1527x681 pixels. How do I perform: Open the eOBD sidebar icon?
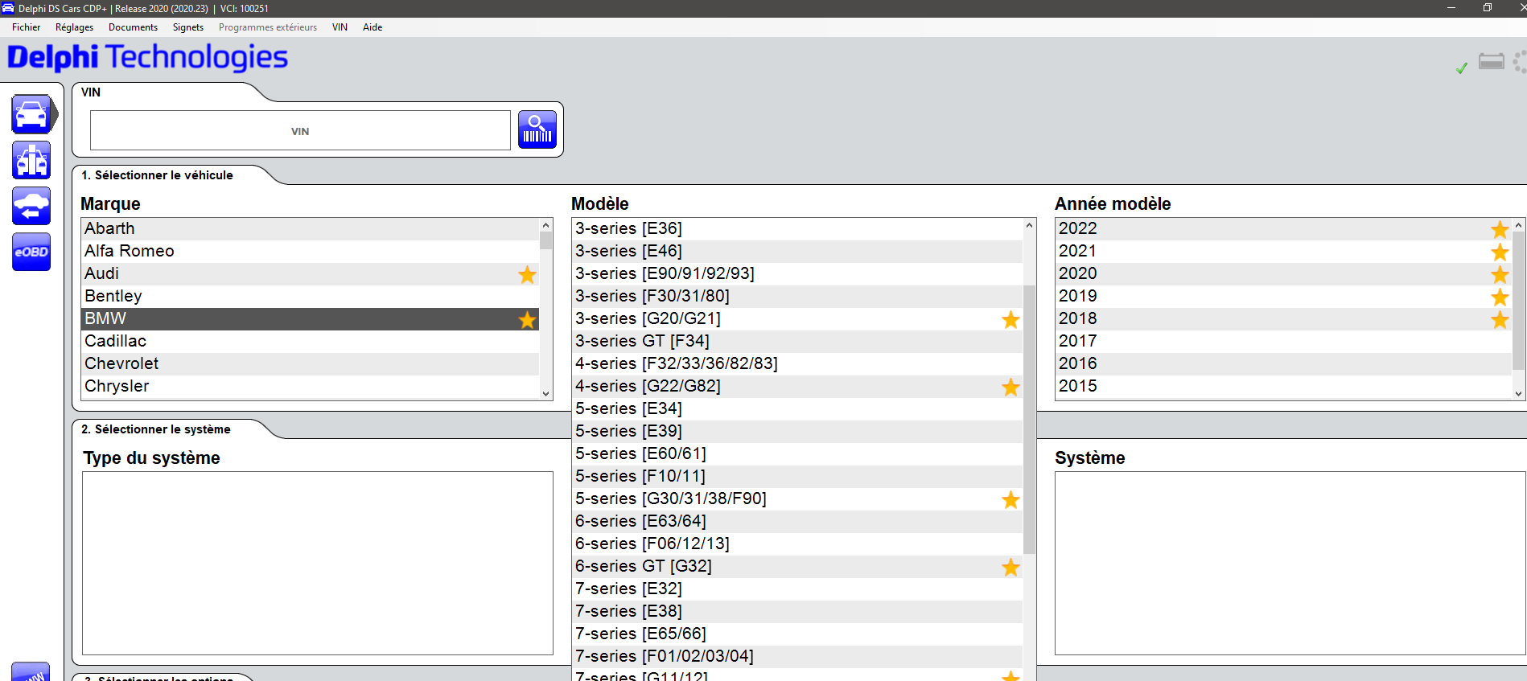coord(31,252)
